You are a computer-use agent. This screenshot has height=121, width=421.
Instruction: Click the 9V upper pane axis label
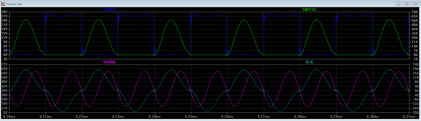(5, 42)
